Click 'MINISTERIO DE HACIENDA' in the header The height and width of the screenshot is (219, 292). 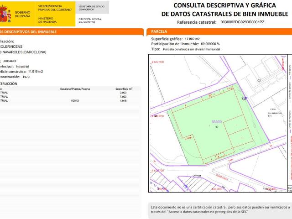coord(47,20)
